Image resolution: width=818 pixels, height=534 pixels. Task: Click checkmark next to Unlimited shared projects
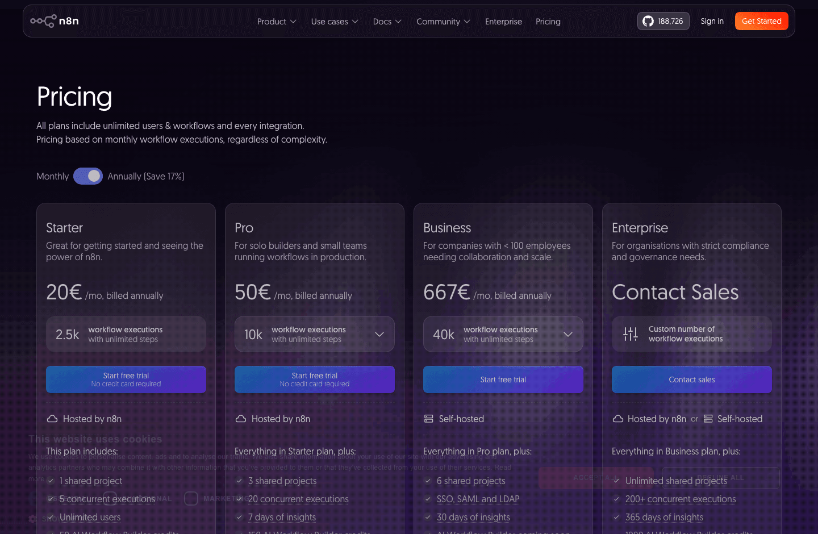pos(616,481)
